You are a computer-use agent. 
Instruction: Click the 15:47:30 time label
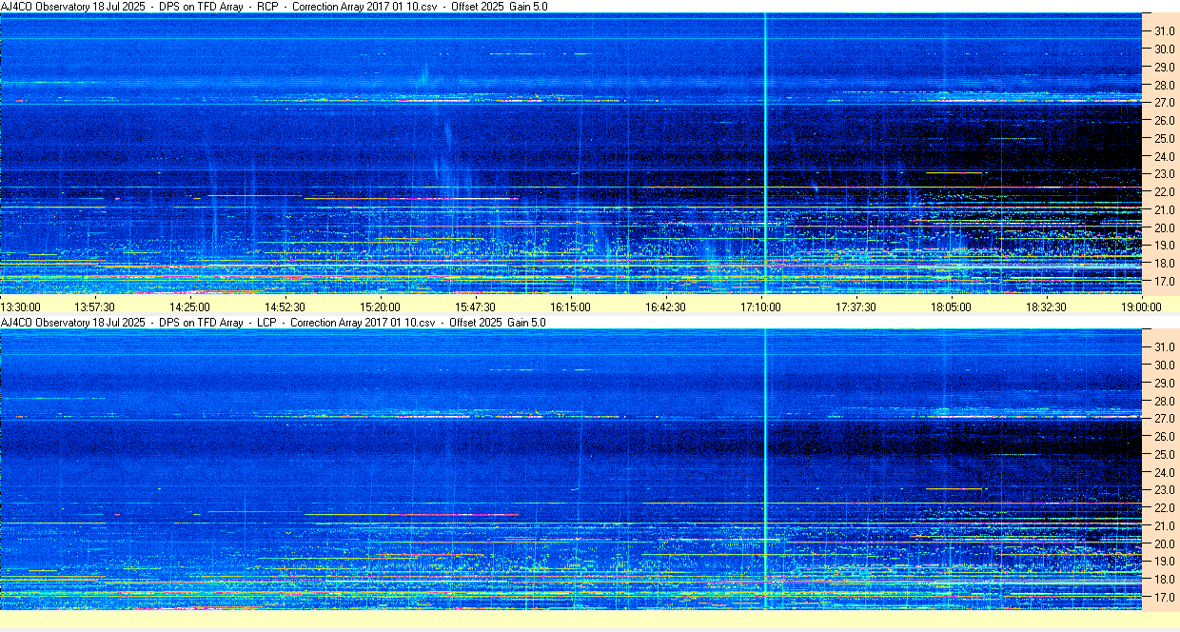[x=475, y=306]
